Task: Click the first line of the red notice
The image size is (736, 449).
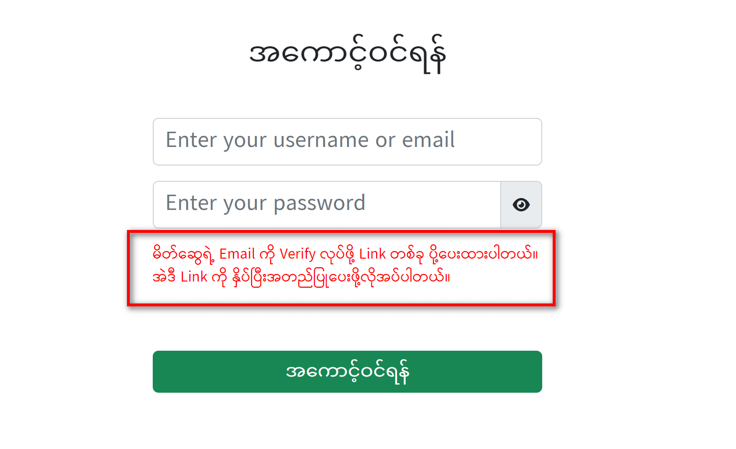Action: 345,254
